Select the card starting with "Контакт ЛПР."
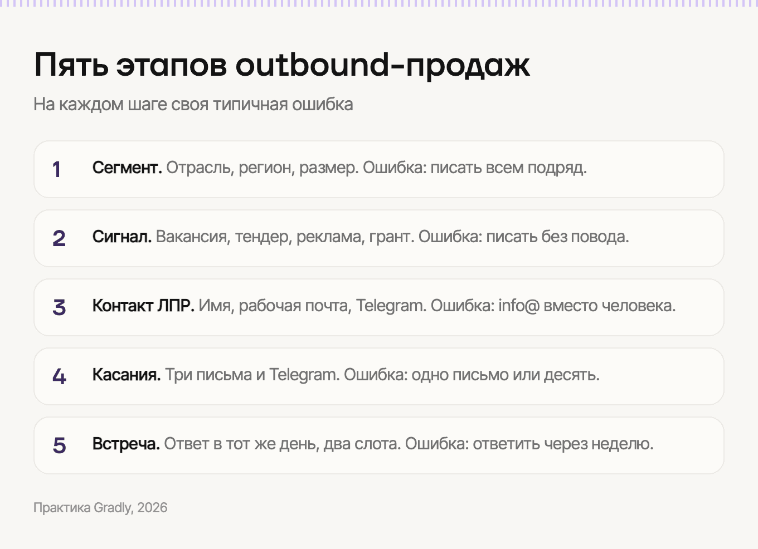Image resolution: width=758 pixels, height=549 pixels. 379,307
